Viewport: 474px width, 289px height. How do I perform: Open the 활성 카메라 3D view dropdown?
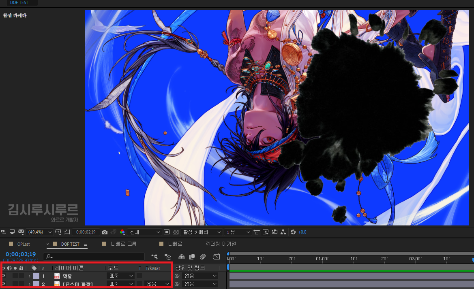click(202, 232)
